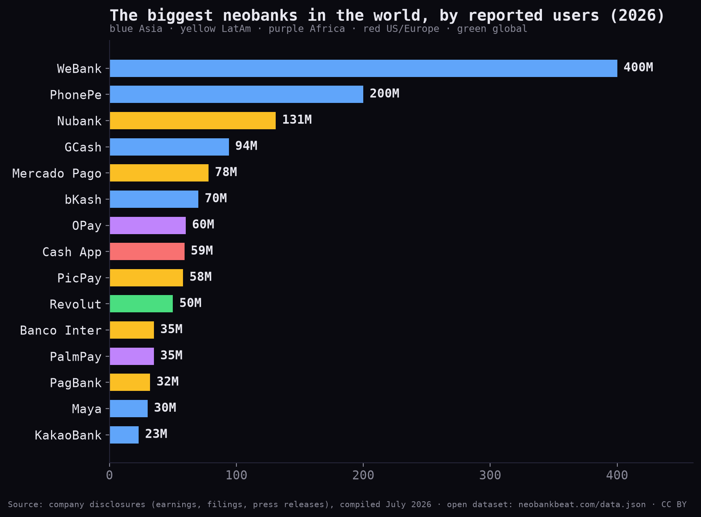Image resolution: width=701 pixels, height=517 pixels.
Task: Click 'blue Asia' in the legend subtitle
Action: (136, 29)
